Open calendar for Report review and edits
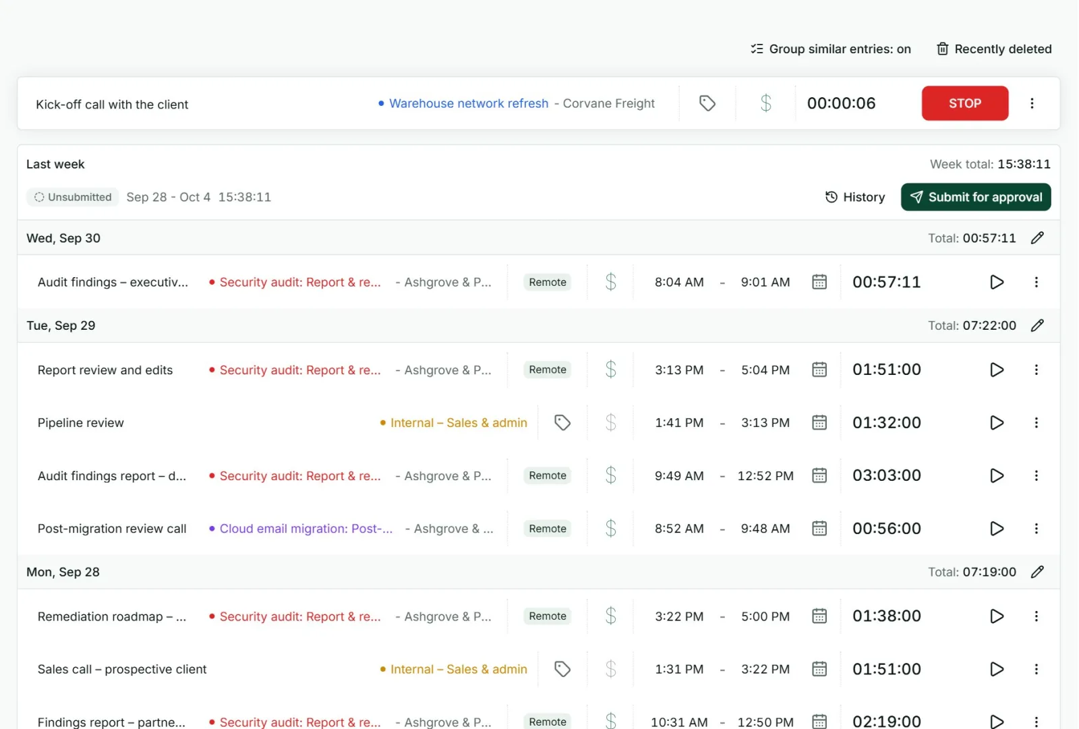1079x729 pixels. click(x=819, y=370)
